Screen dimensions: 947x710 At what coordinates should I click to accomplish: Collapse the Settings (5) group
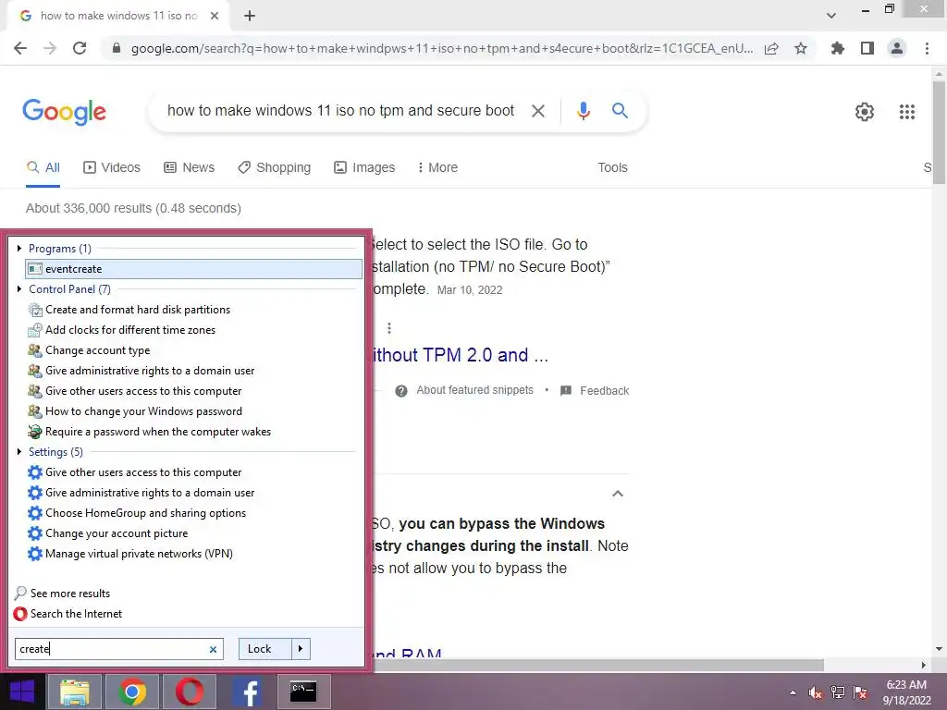tap(18, 451)
